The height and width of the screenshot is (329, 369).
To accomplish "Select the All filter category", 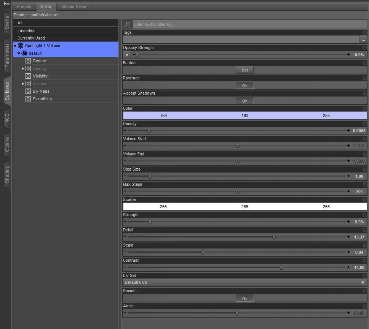I will click(65, 23).
